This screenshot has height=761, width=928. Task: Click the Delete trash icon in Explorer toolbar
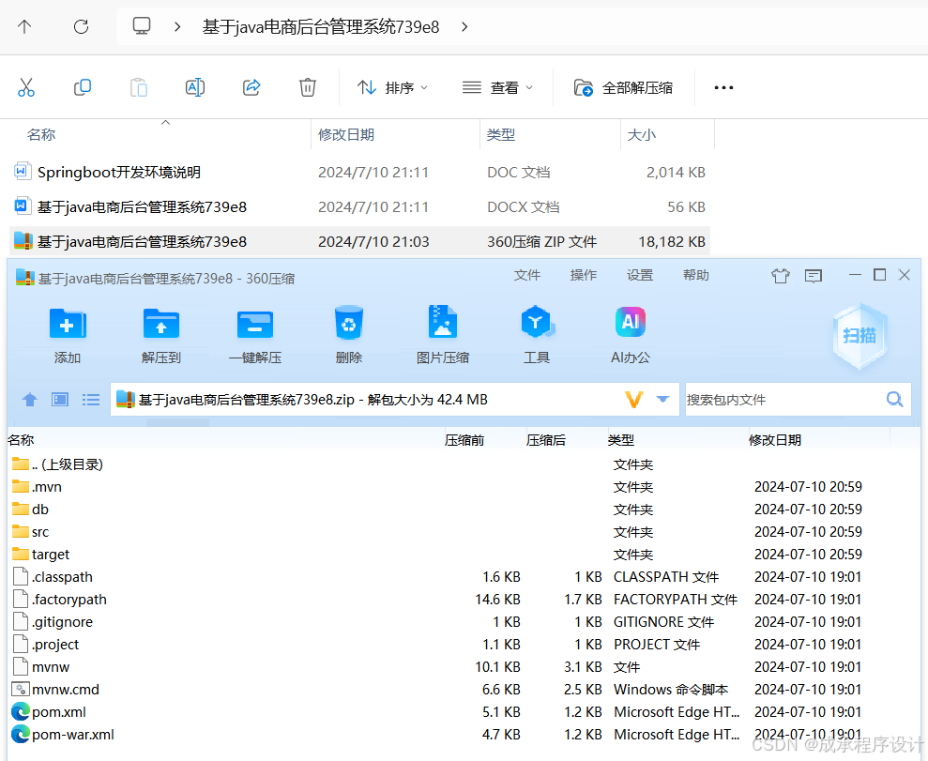(307, 87)
